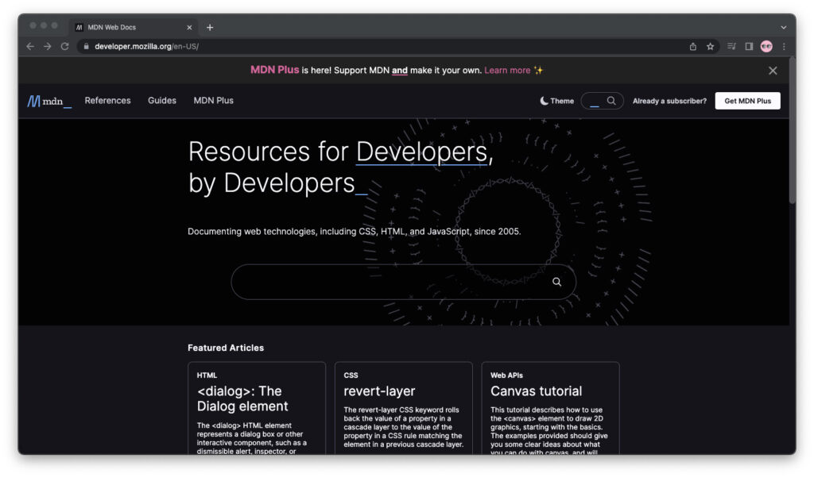Click the browser forward arrow
This screenshot has width=814, height=477.
click(x=47, y=47)
